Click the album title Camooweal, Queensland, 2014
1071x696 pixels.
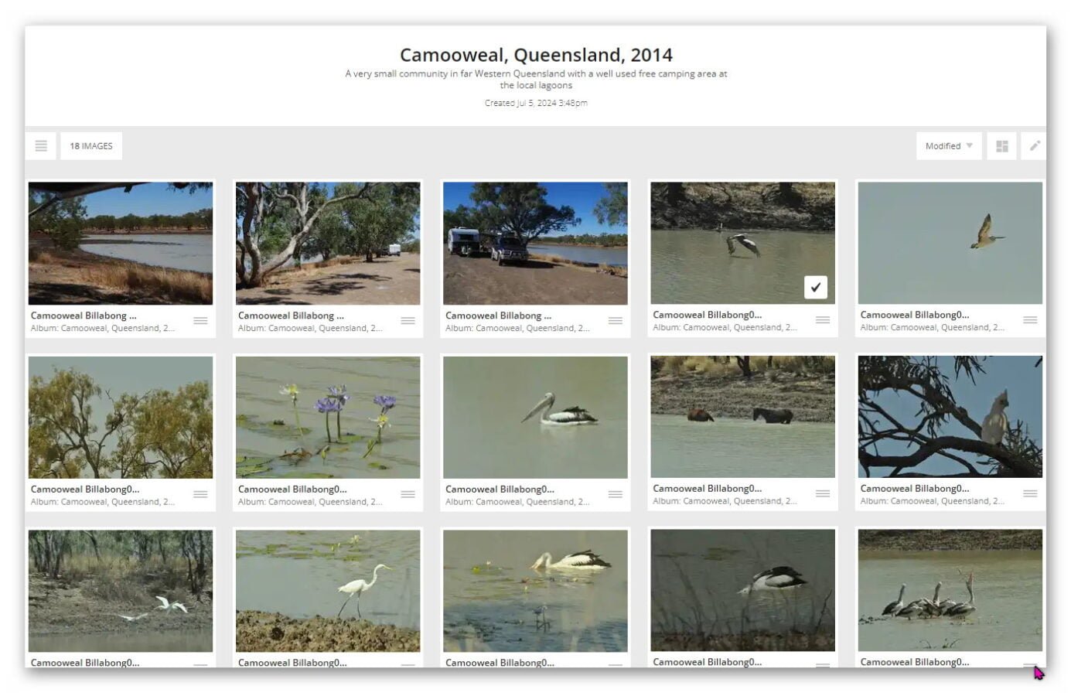tap(536, 55)
